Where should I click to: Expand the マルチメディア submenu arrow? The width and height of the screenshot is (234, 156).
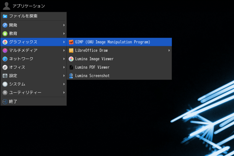[x=64, y=51]
